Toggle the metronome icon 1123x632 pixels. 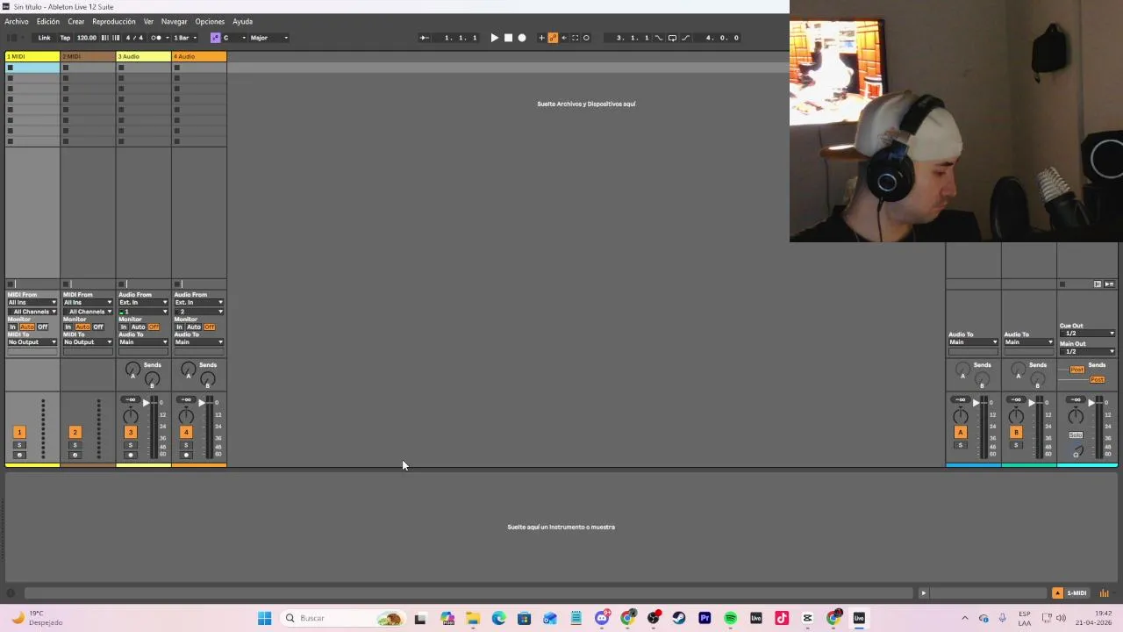coord(156,38)
